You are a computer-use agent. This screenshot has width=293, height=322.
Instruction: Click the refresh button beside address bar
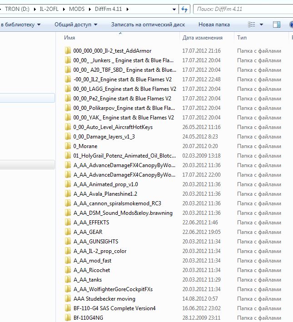tap(184, 9)
